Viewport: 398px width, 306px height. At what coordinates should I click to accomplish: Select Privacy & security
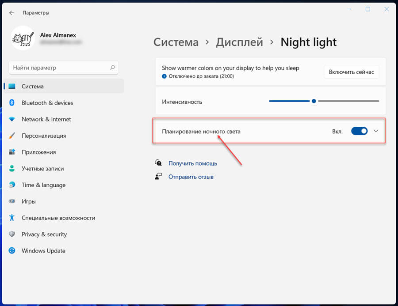tap(63, 234)
